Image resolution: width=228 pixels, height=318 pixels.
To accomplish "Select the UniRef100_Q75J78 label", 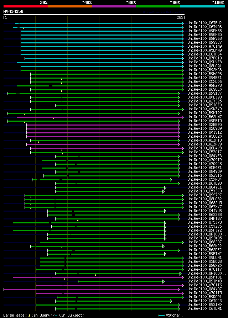I will click(204, 222).
